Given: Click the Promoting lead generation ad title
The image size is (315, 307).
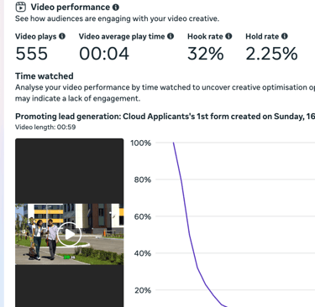Looking at the screenshot, I should [165, 116].
